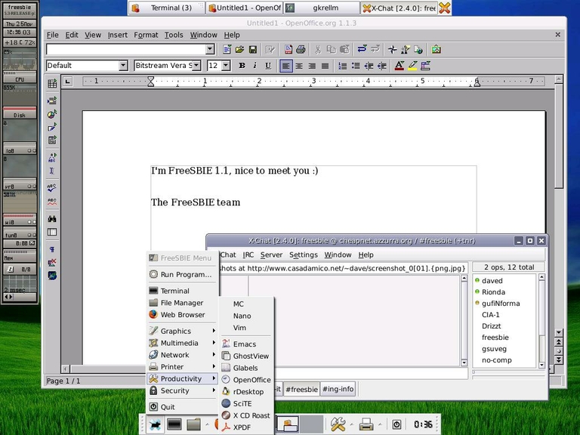Click the tools icon in bottom panel

(338, 424)
